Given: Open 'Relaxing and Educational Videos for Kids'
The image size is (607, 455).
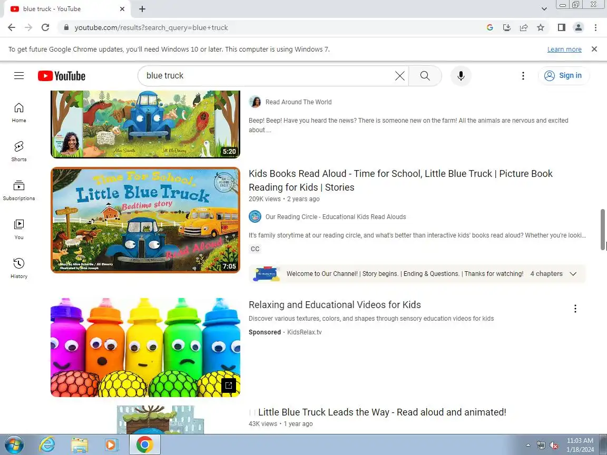Looking at the screenshot, I should tap(335, 305).
